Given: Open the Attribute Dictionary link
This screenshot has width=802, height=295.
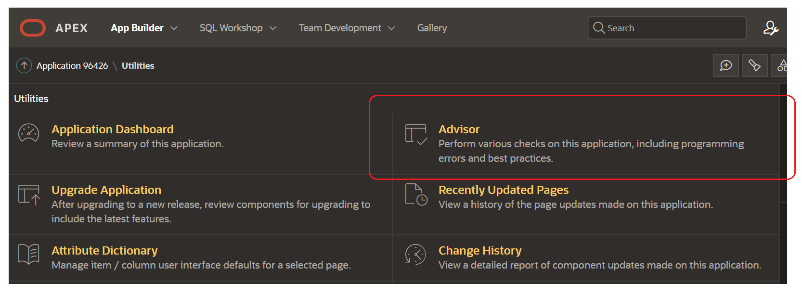Looking at the screenshot, I should 104,250.
